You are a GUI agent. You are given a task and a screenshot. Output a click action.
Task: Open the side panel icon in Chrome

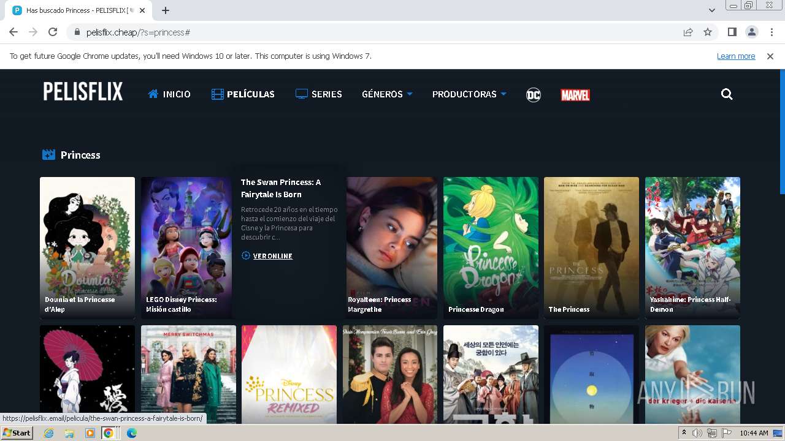pyautogui.click(x=732, y=32)
